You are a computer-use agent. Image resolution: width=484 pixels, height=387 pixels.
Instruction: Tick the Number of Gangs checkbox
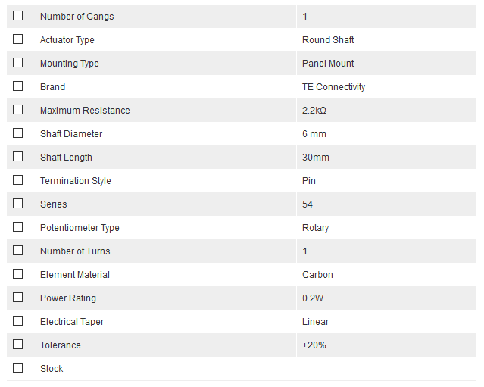tap(18, 16)
